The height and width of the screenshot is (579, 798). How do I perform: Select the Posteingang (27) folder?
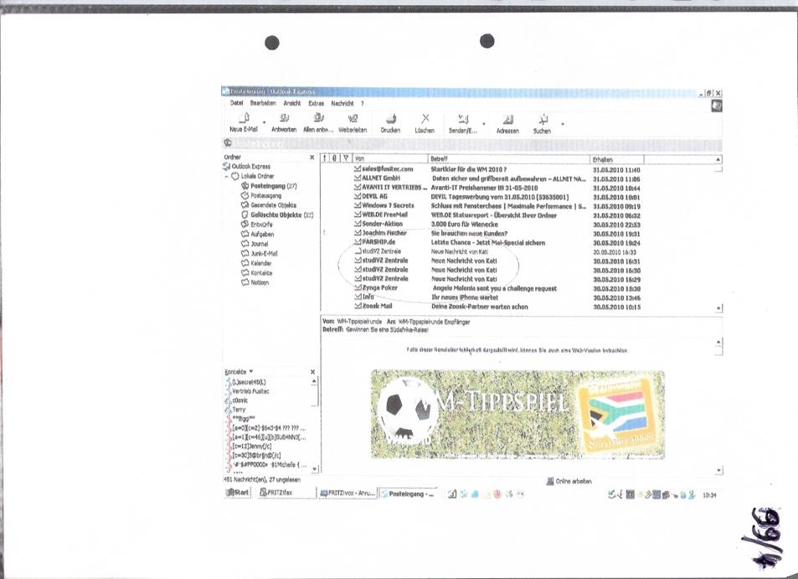pos(270,186)
